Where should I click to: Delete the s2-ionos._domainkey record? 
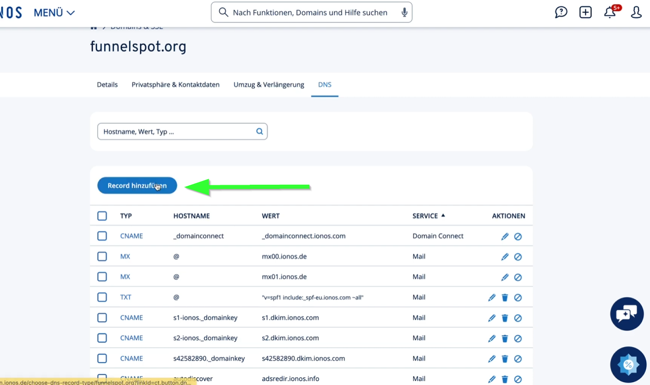point(505,338)
